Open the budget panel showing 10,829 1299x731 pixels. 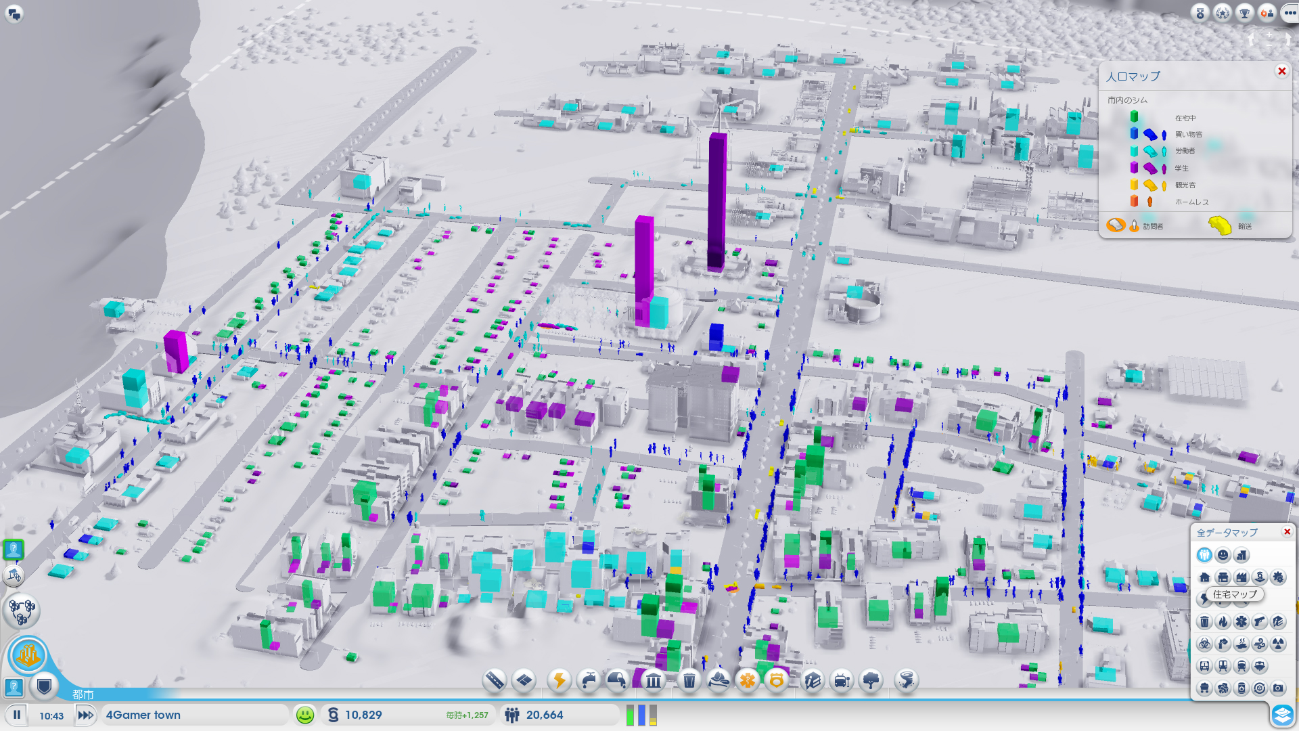point(363,715)
